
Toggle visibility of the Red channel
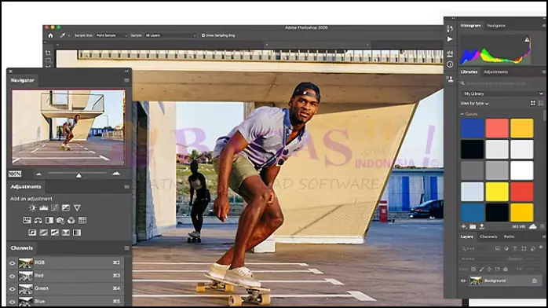click(13, 277)
